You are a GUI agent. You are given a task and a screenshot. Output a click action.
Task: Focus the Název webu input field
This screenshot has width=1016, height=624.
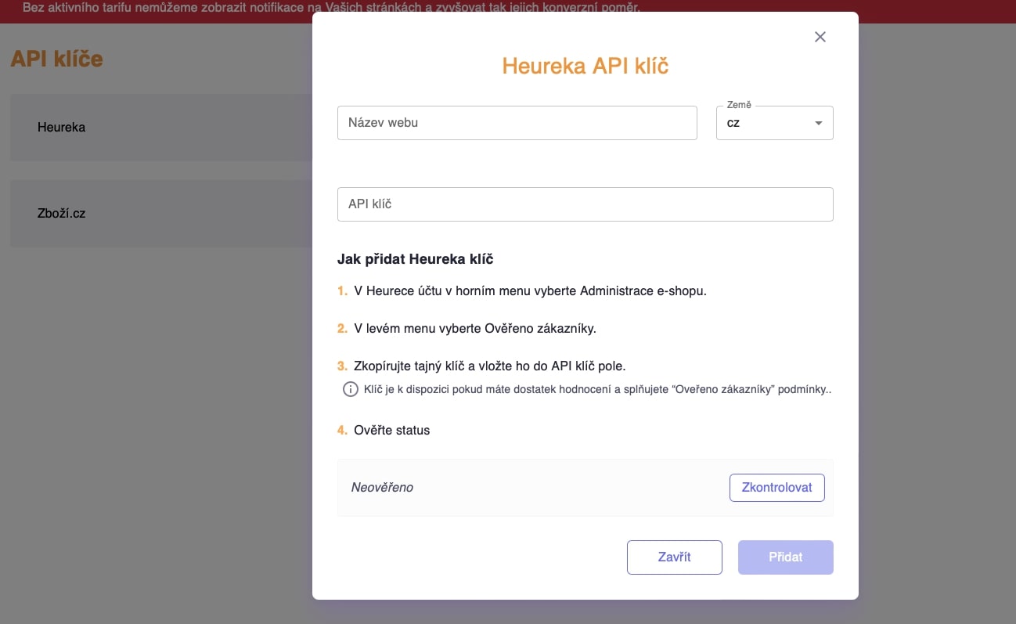(x=517, y=123)
